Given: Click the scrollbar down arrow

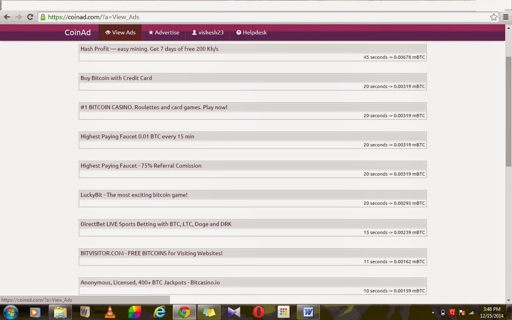Looking at the screenshot, I should [508, 300].
